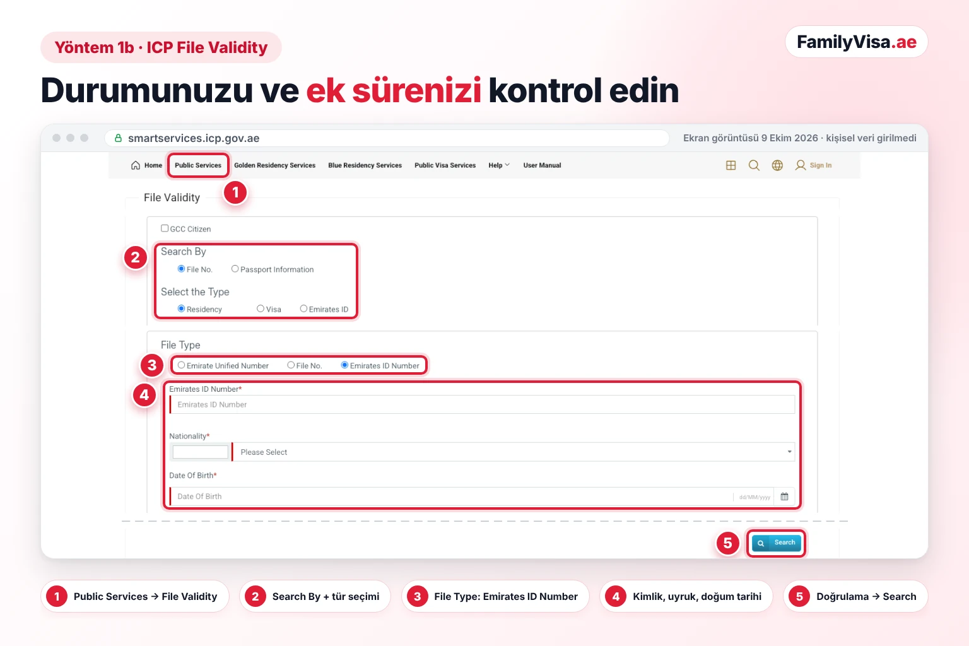Open the calendar date picker icon

784,496
